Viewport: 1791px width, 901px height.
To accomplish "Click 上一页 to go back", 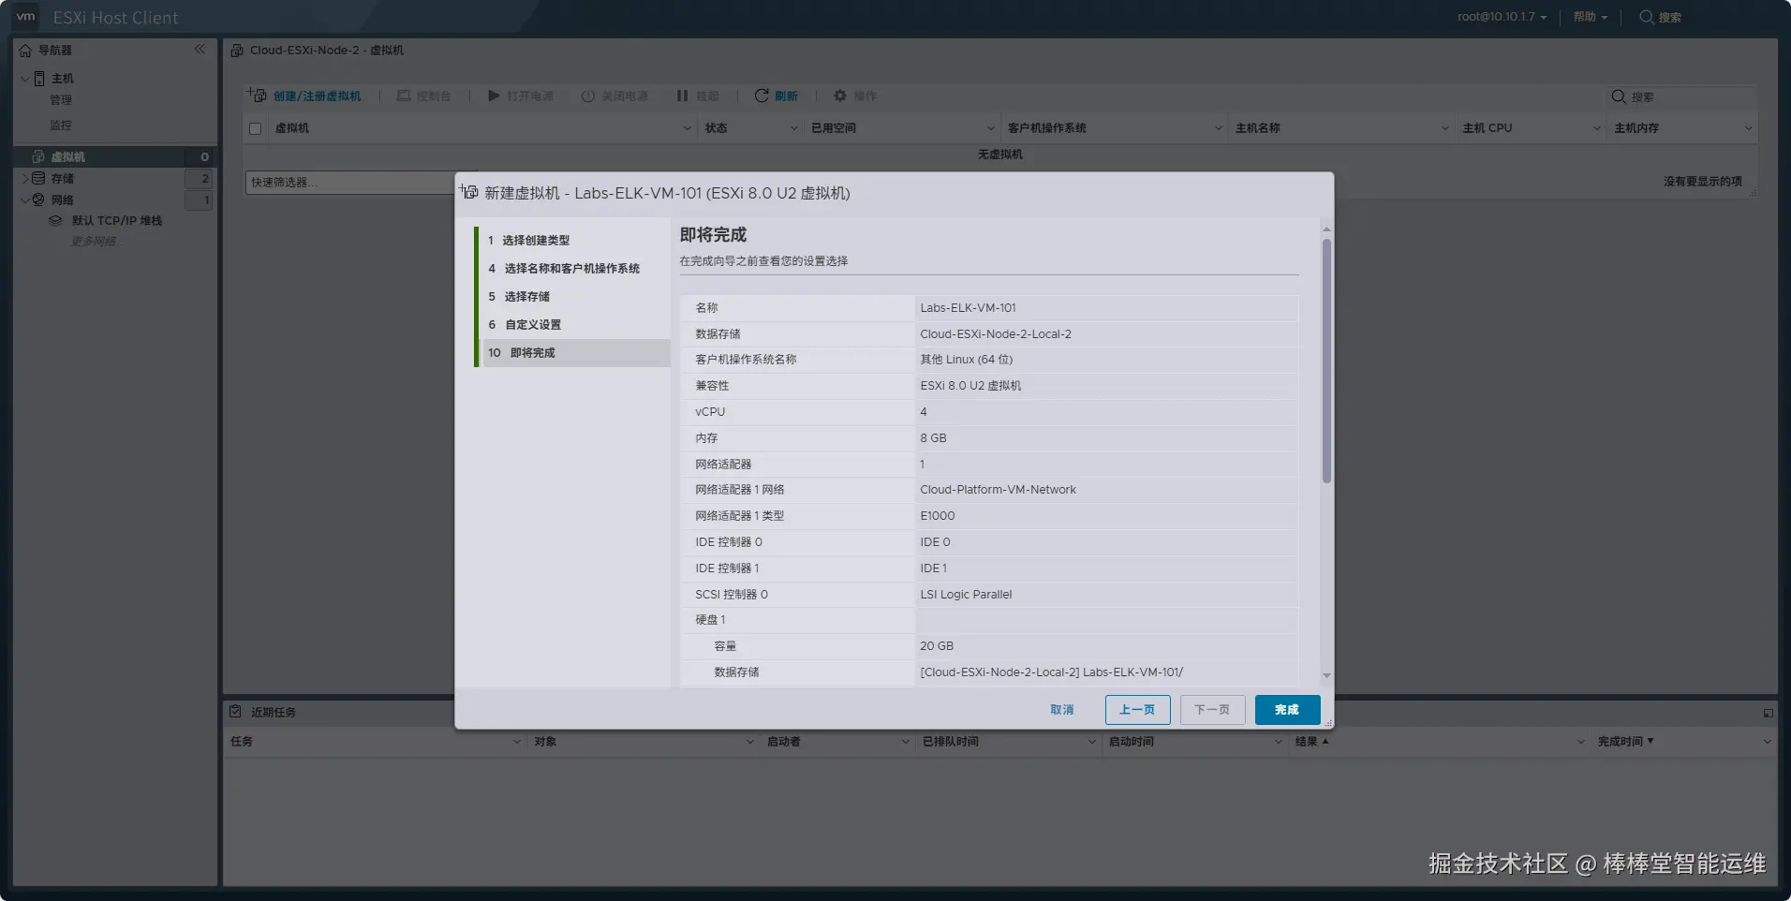I will [x=1137, y=710].
